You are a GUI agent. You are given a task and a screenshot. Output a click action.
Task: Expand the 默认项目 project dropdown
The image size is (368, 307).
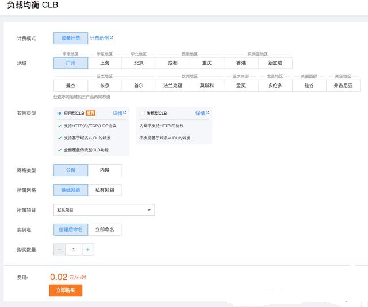104,210
